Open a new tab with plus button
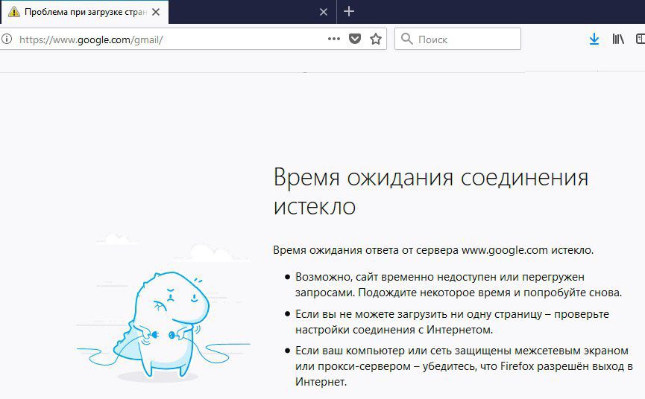The height and width of the screenshot is (399, 645). point(349,11)
